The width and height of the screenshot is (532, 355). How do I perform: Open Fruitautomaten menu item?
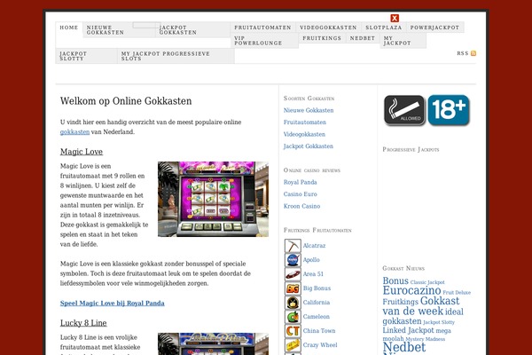262,28
